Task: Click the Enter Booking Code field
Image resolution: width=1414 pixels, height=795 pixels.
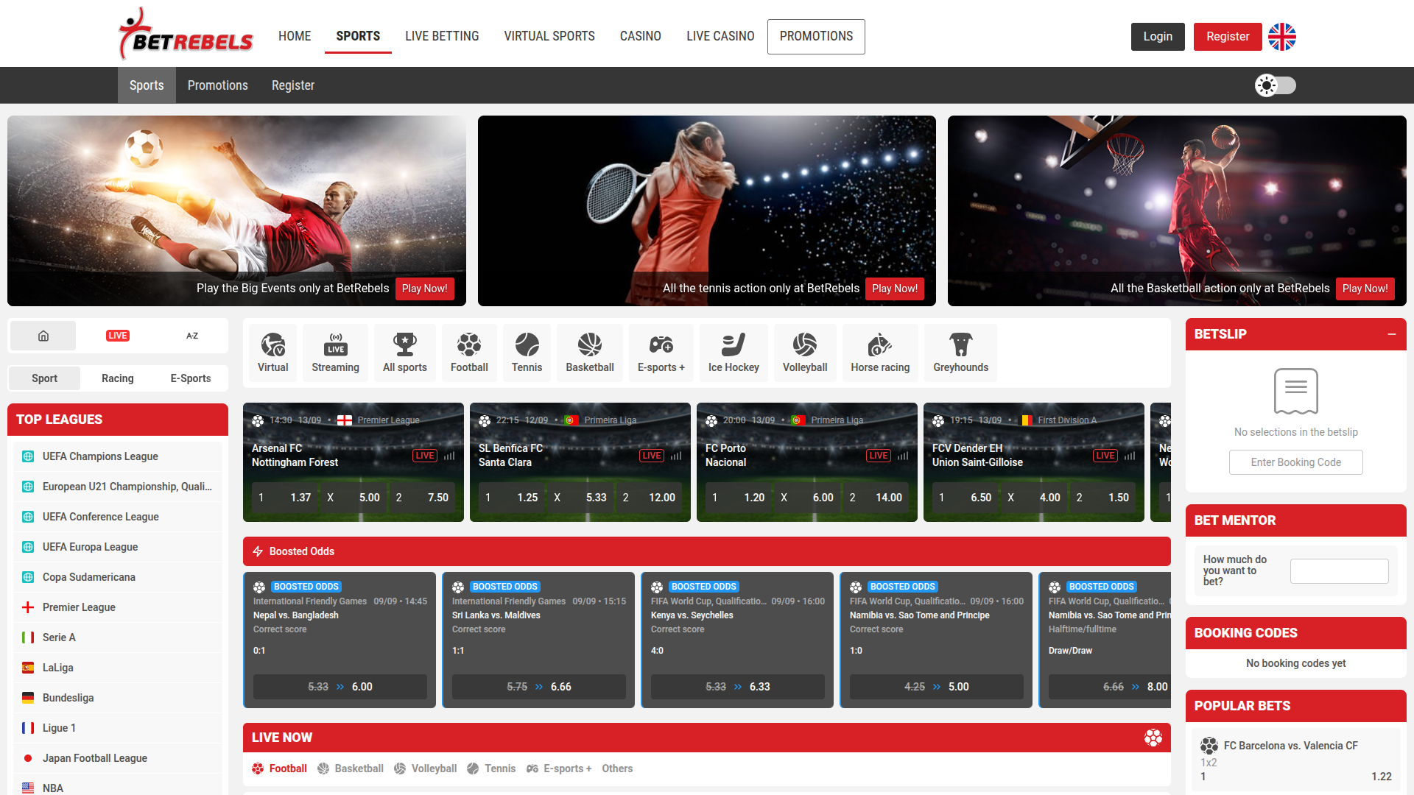Action: click(x=1295, y=462)
